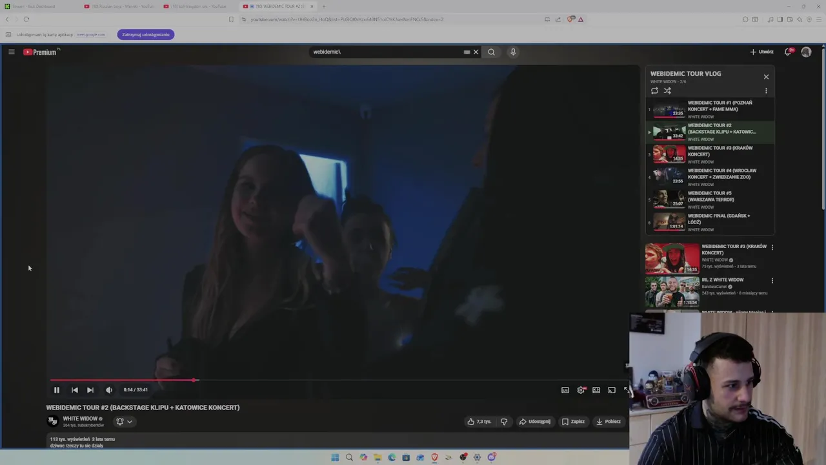
Task: Dislike the video
Action: (x=504, y=421)
